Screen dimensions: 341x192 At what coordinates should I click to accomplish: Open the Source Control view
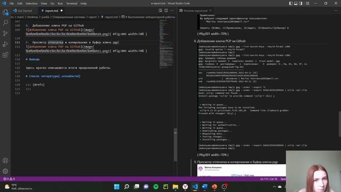point(5,33)
